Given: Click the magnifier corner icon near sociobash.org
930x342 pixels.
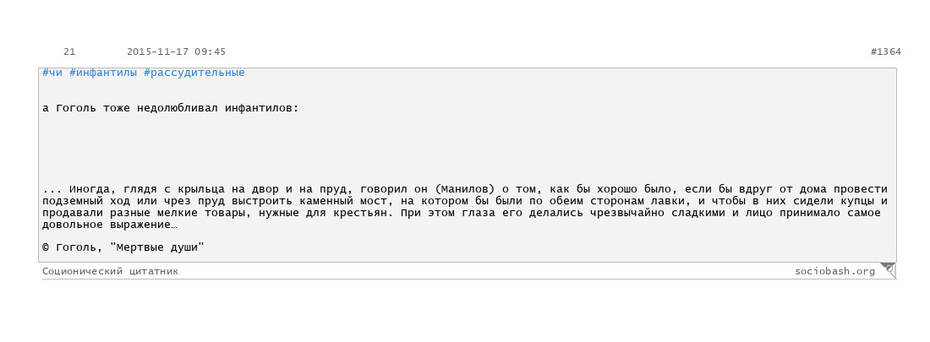Looking at the screenshot, I should (x=888, y=269).
